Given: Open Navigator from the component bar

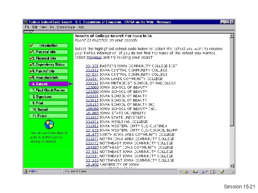Looking at the screenshot, I should tap(186, 172).
